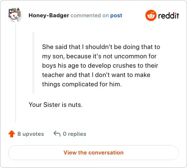Click quote line "things complicated for him."
Viewport: 187px width, 168px height.
[x=82, y=84]
